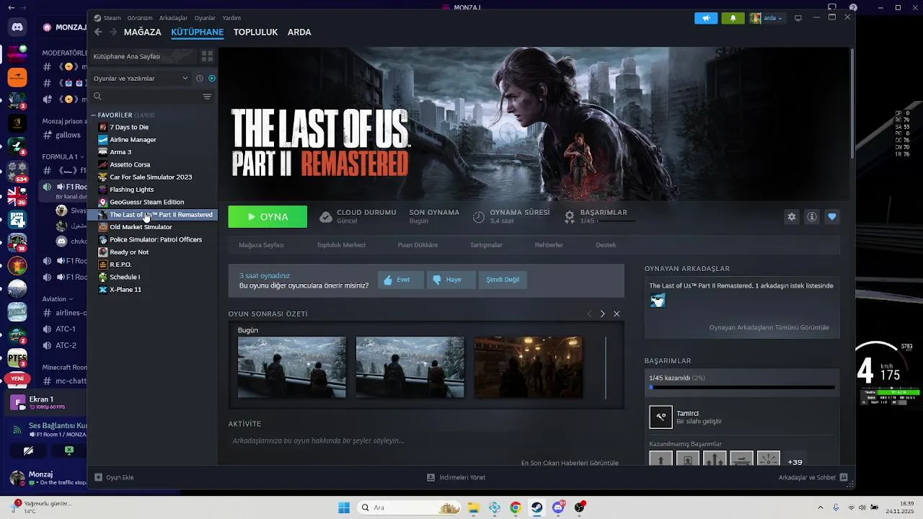
Task: Click Kütüphane Ana Sayfası button
Action: pyautogui.click(x=144, y=56)
